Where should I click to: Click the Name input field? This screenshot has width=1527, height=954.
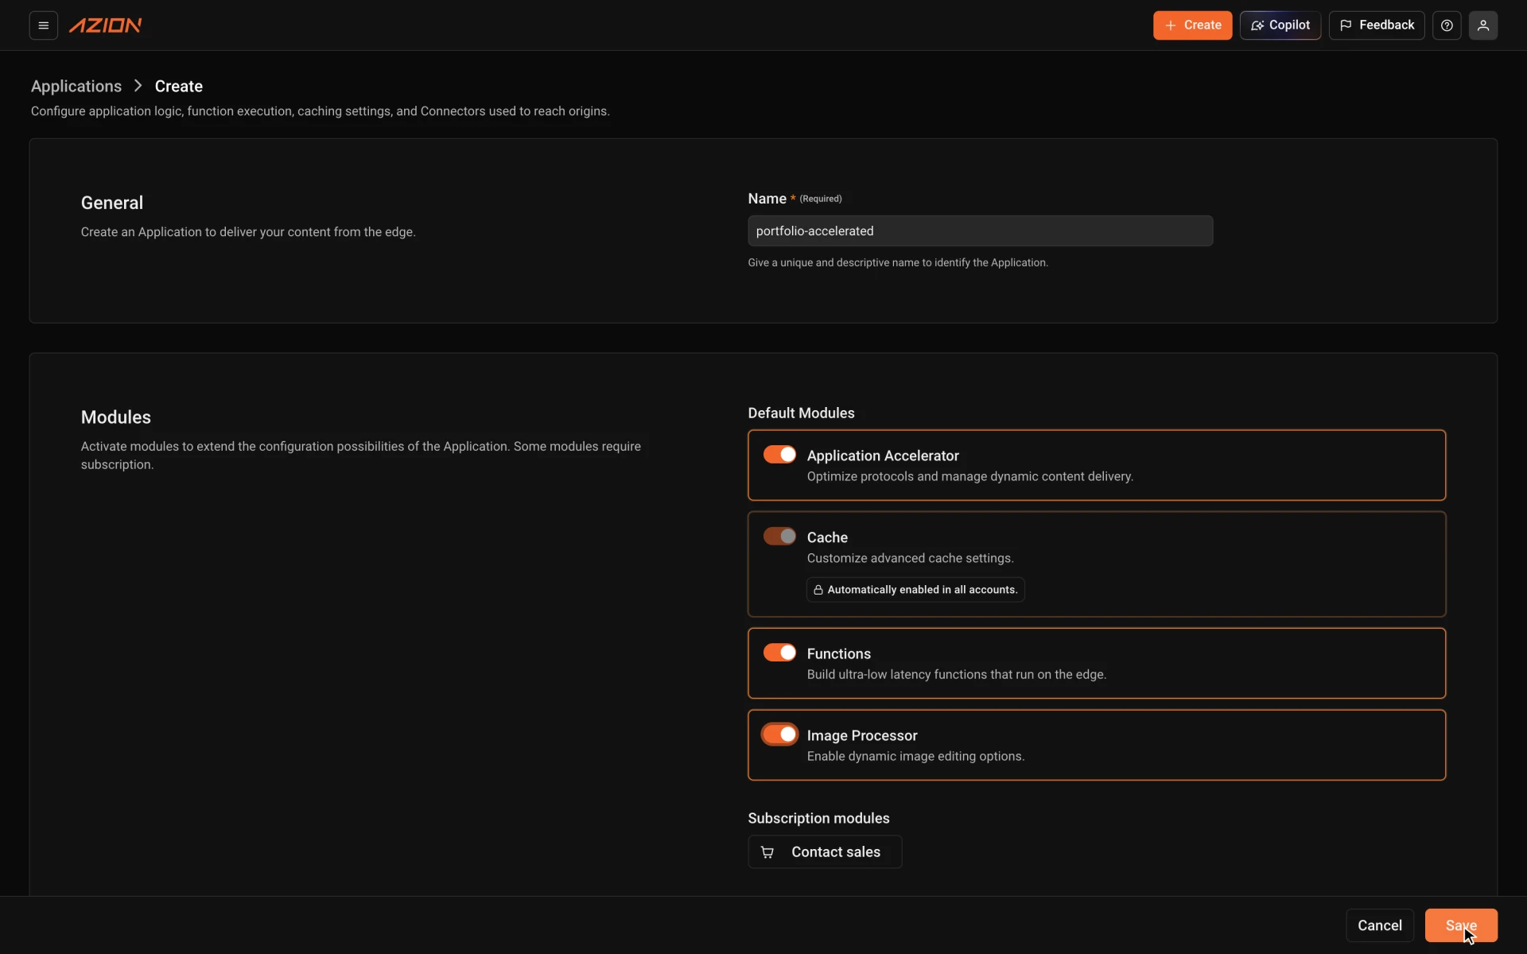980,231
